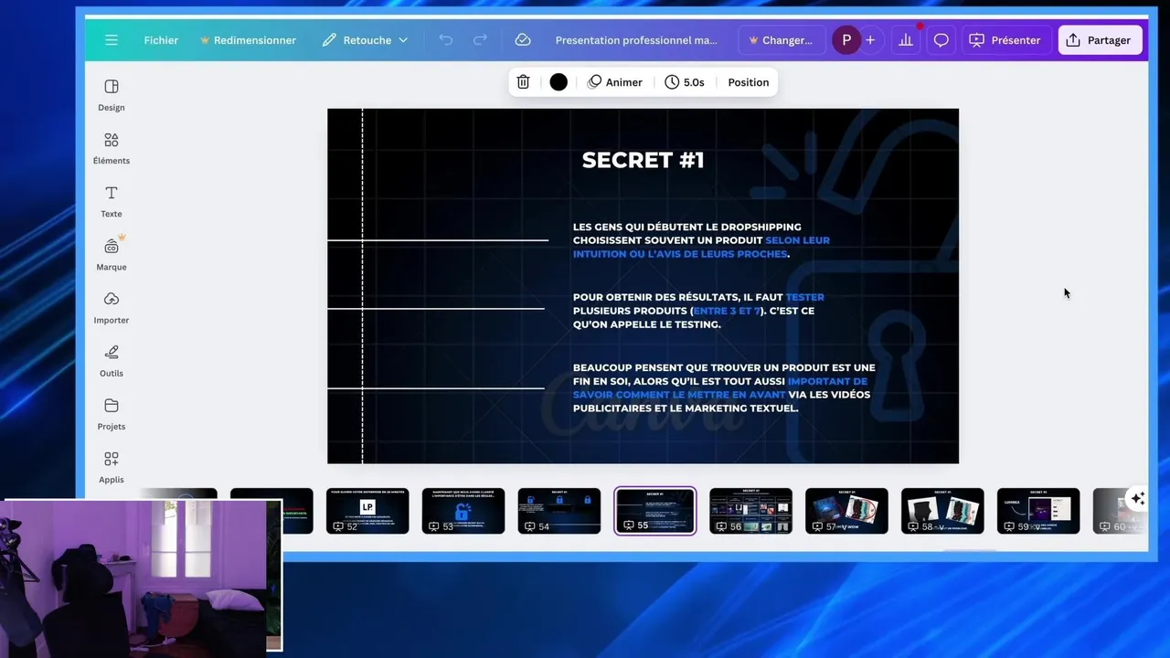This screenshot has height=658, width=1170.
Task: Change the 5.0s slide duration
Action: (685, 82)
